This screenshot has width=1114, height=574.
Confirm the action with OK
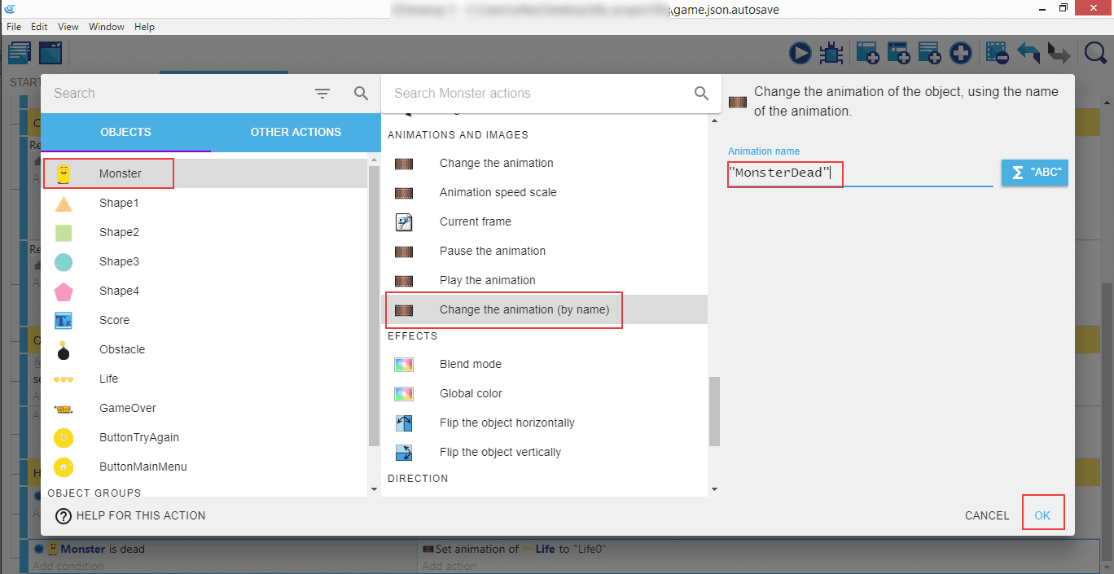[1042, 515]
